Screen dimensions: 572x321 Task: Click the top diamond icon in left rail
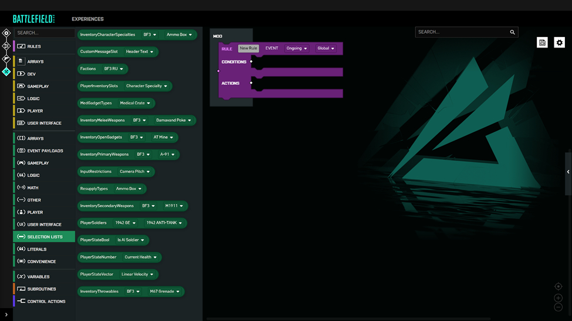click(6, 33)
